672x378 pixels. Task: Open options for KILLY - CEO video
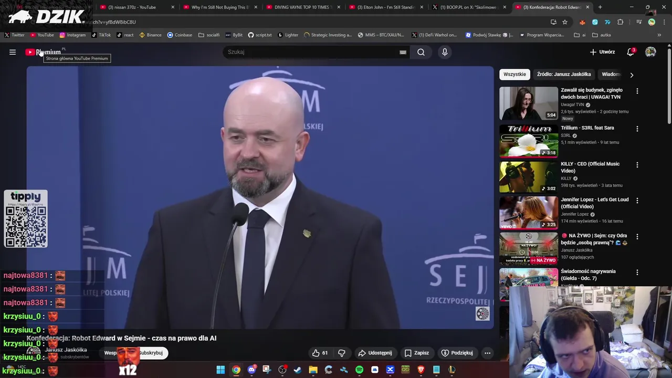[x=637, y=165]
